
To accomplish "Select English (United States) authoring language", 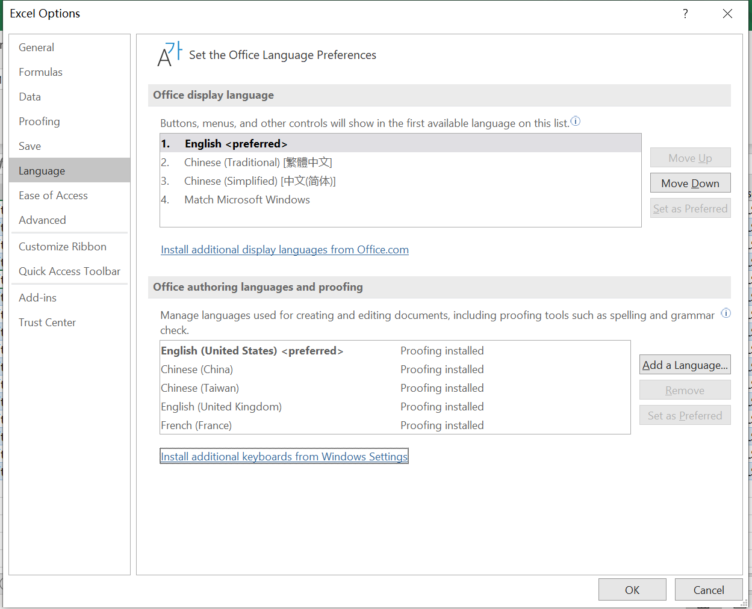I will click(x=395, y=351).
